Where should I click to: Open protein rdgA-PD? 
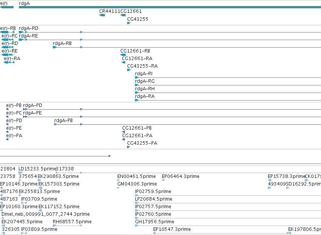32,106
